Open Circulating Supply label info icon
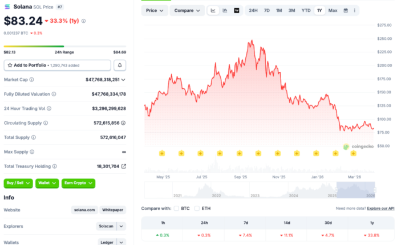This screenshot has width=397, height=245. [46, 123]
